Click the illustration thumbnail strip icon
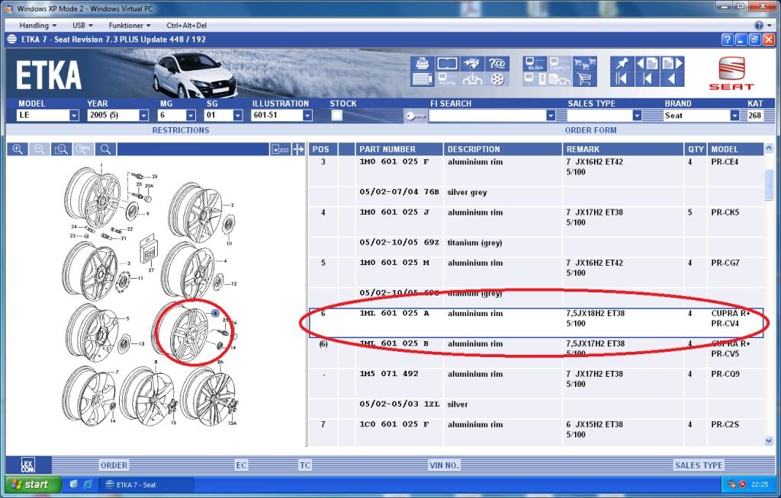The height and width of the screenshot is (498, 781). 281,149
